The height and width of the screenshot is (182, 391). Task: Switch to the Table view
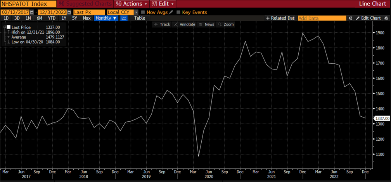click(140, 18)
